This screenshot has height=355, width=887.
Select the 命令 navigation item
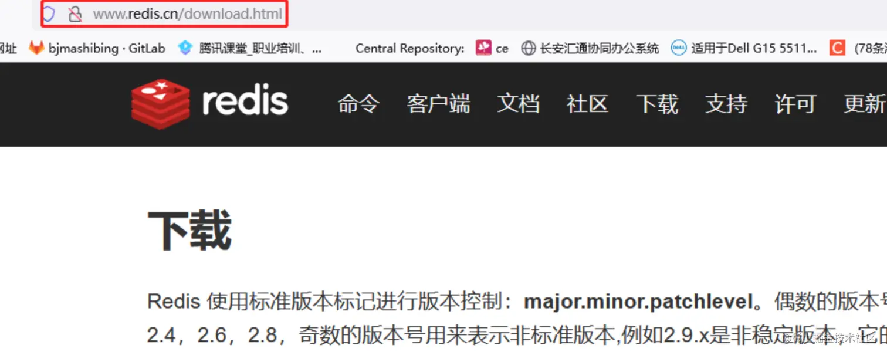pyautogui.click(x=358, y=104)
